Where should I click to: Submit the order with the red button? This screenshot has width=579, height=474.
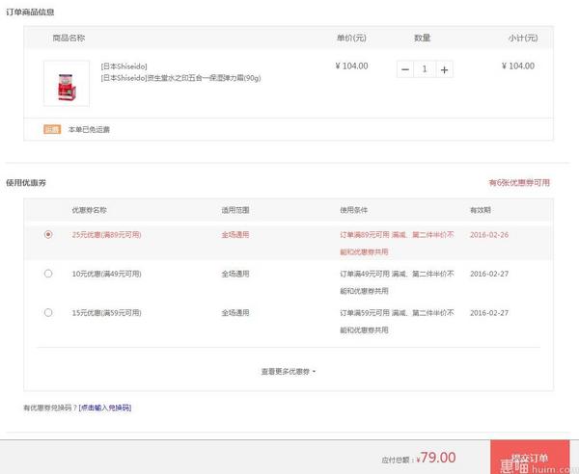click(530, 457)
